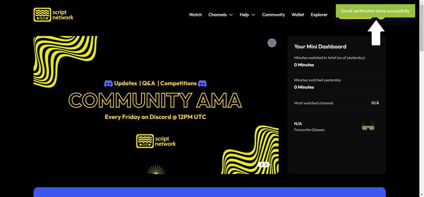424x197 pixels.
Task: Open the Wallet page
Action: [298, 15]
